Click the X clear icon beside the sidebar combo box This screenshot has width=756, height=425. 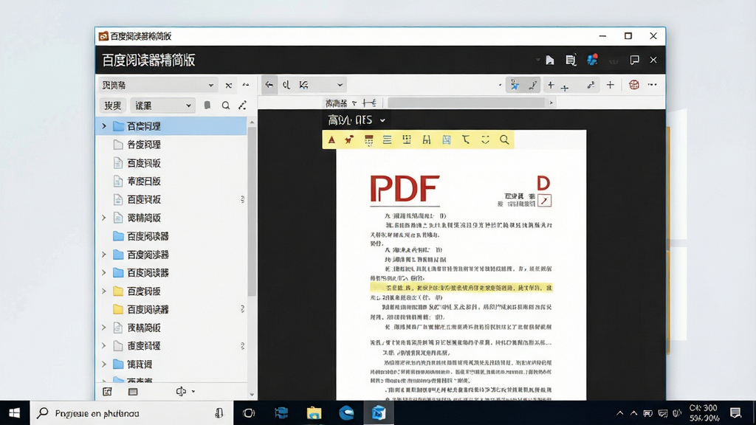229,86
